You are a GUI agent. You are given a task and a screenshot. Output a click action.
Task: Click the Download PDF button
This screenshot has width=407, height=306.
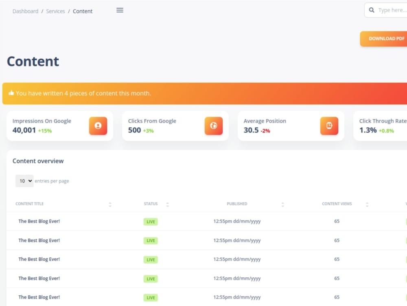[384, 39]
